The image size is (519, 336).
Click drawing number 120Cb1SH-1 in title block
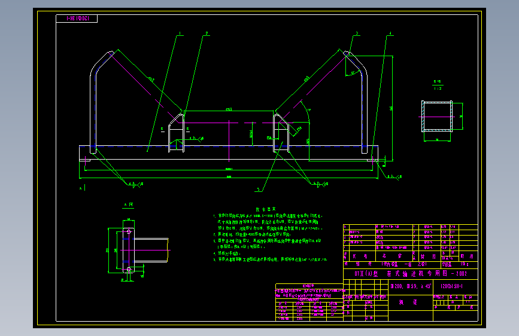(x=452, y=286)
